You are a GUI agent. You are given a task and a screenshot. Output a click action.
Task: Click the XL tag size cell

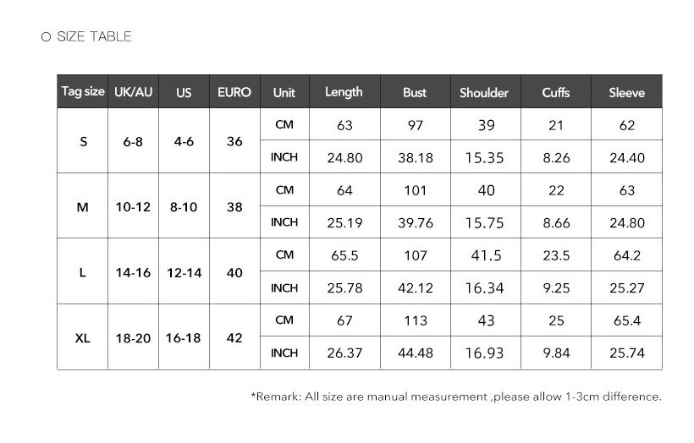pyautogui.click(x=82, y=337)
